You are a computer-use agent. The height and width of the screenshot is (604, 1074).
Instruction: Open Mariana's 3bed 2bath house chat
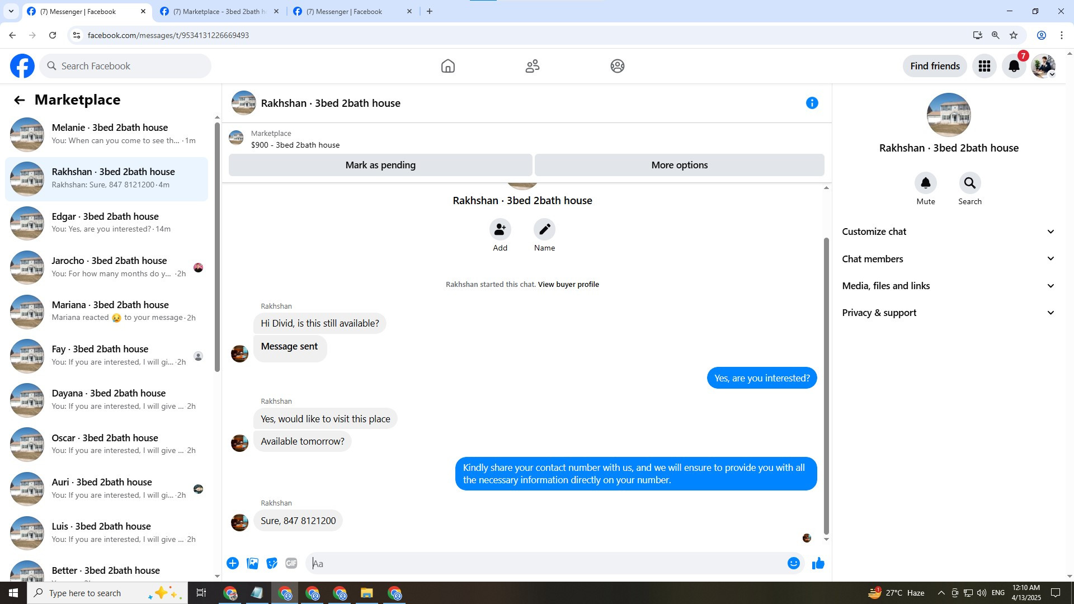[106, 312]
